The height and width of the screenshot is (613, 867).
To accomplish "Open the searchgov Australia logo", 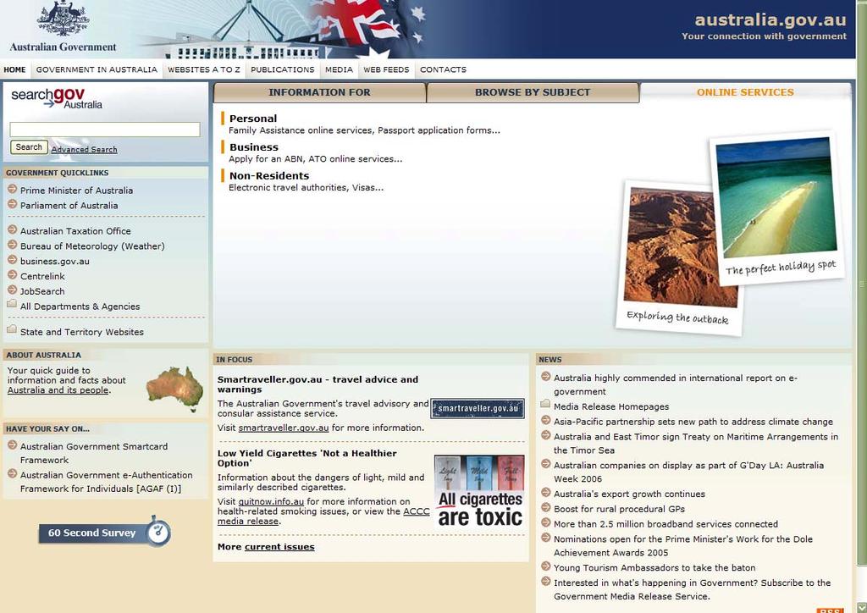I will (57, 98).
